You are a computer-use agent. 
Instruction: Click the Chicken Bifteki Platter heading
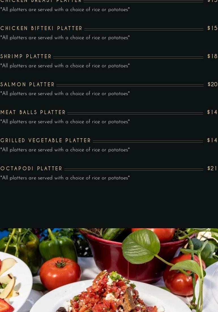click(x=41, y=28)
